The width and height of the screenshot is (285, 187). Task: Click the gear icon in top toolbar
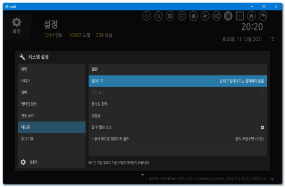170,16
